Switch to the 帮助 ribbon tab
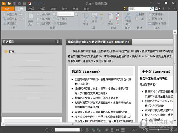178x133 pixels. (x=86, y=9)
